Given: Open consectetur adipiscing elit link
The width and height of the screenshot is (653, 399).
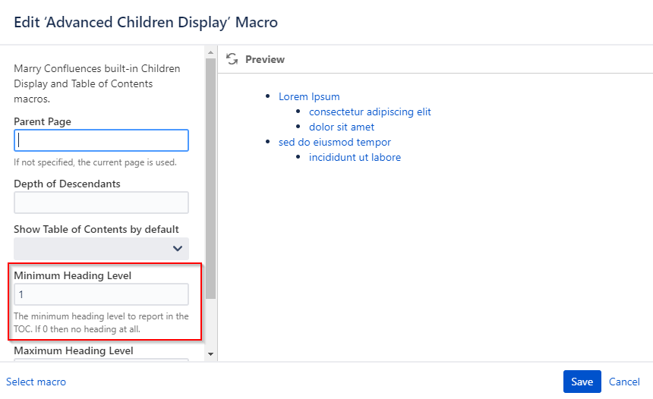Looking at the screenshot, I should tap(370, 112).
